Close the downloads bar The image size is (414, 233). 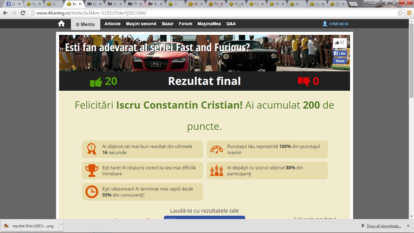409,226
